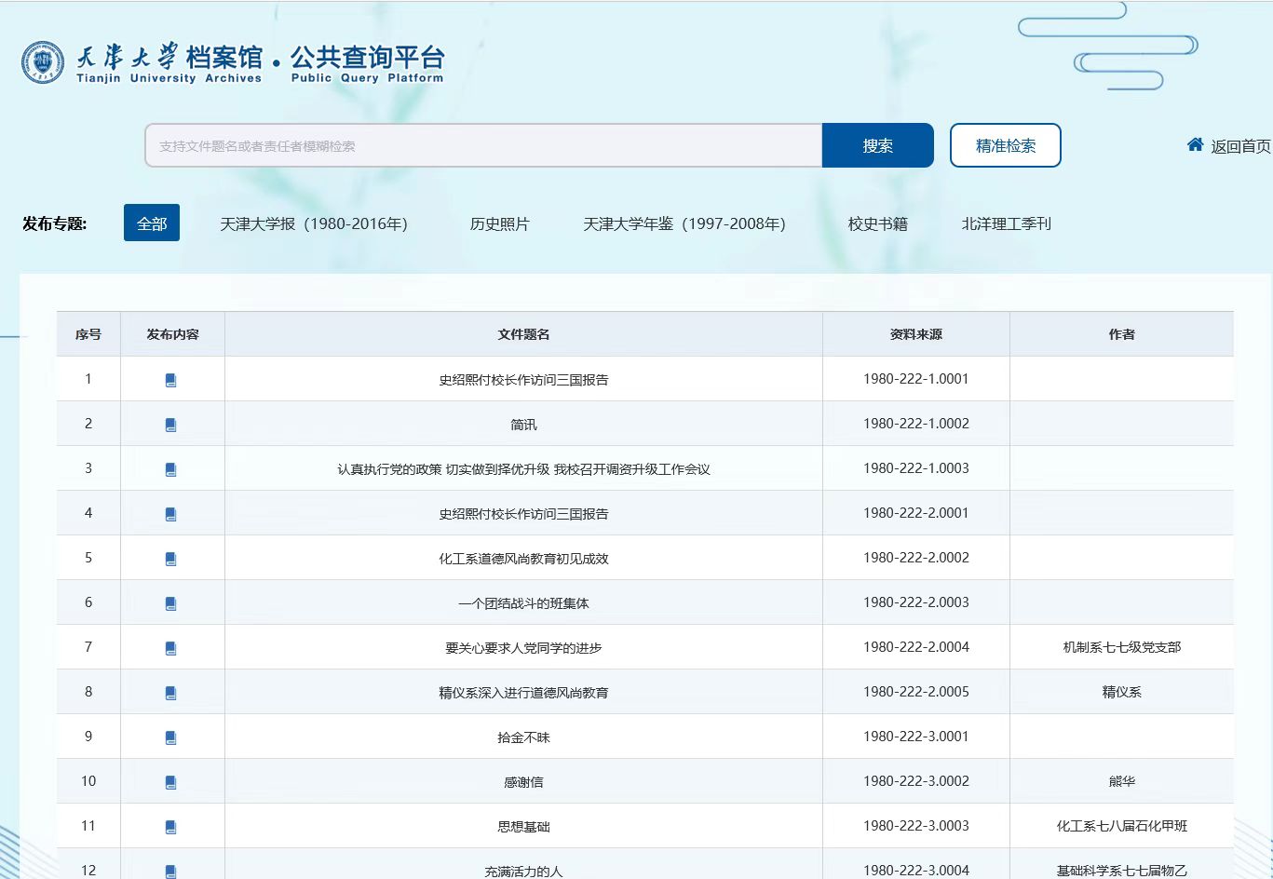Screen dimensions: 1273x879
Task: Click the home icon beside 返回首页
Action: 1195,144
